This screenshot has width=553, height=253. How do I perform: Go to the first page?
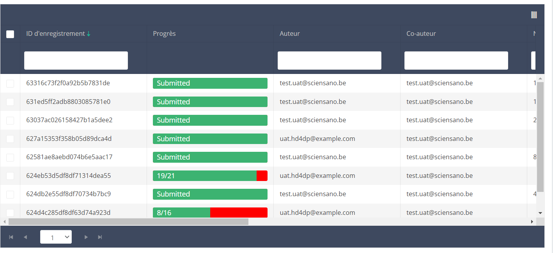pyautogui.click(x=11, y=237)
